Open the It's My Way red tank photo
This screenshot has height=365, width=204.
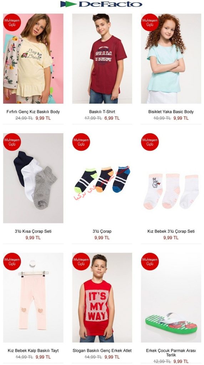tap(102, 298)
